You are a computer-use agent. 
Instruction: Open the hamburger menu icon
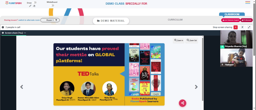click(x=248, y=3)
